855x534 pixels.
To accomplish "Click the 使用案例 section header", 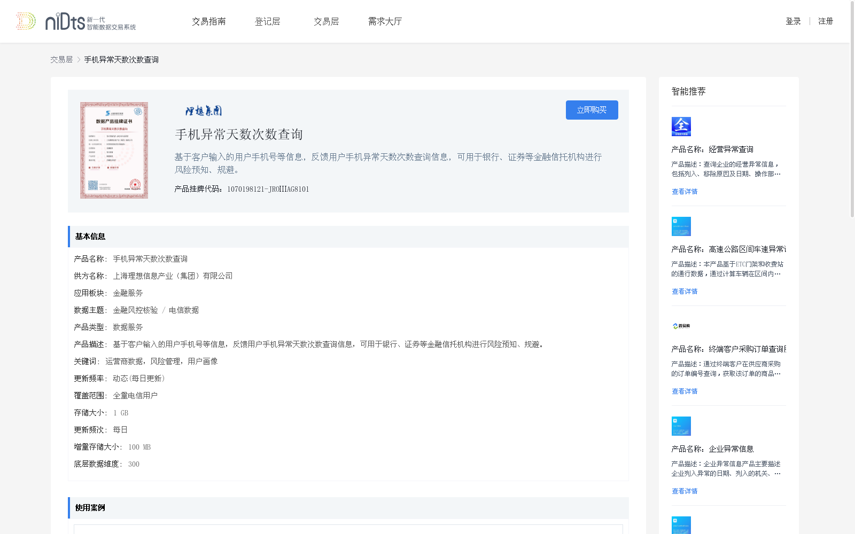I will point(348,508).
